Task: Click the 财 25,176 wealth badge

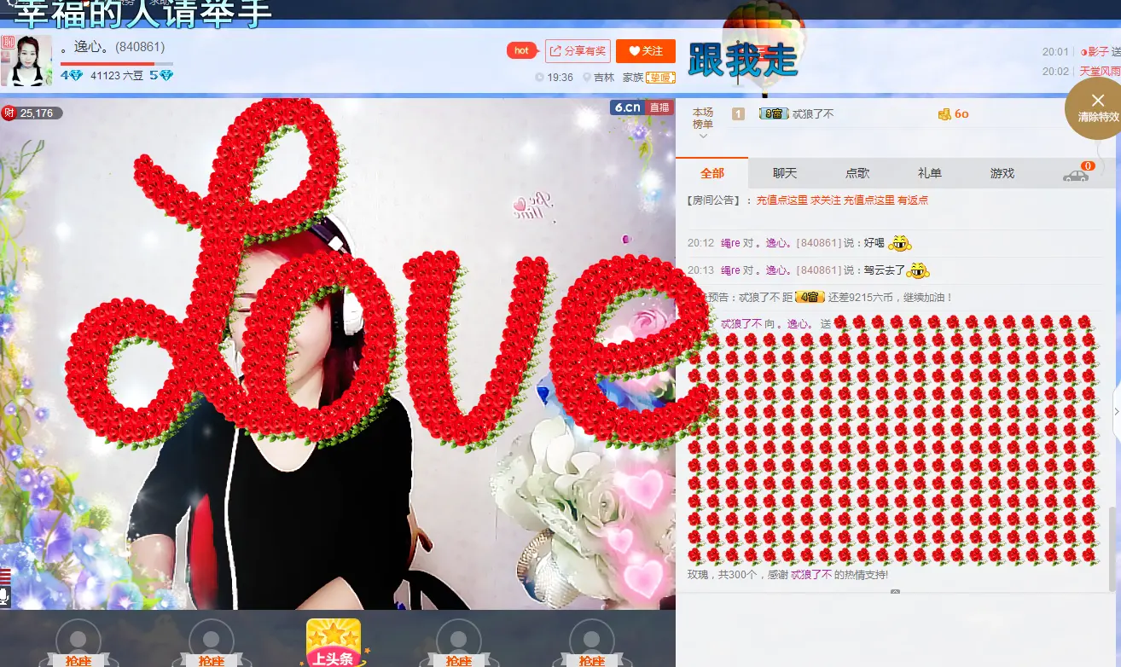Action: 31,113
